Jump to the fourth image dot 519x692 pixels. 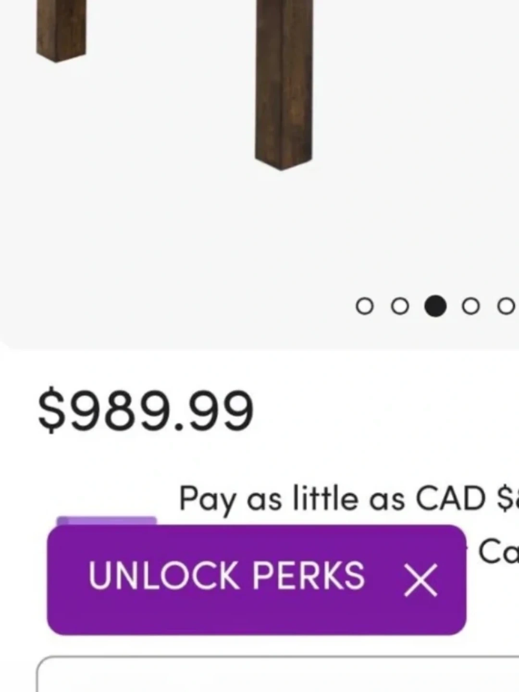[470, 306]
